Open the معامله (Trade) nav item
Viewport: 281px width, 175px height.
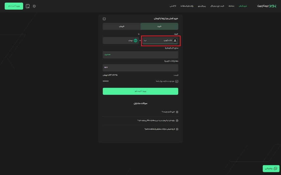click(x=231, y=6)
